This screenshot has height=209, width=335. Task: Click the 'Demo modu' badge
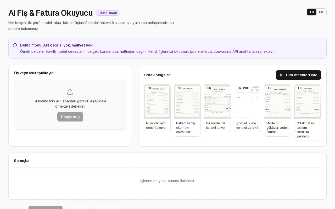108,13
